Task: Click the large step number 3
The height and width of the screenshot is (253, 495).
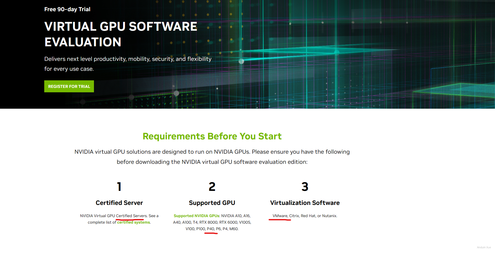Action: 305,187
